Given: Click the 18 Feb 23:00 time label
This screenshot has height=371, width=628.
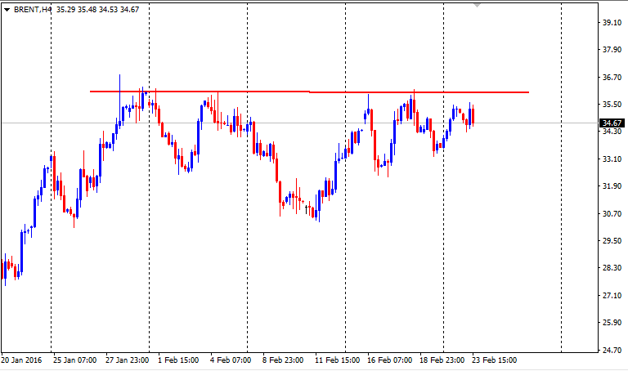Looking at the screenshot, I should coord(442,360).
